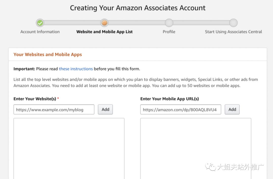The height and width of the screenshot is (179, 273).
Task: Click the orange current step circle
Action: 104,23
